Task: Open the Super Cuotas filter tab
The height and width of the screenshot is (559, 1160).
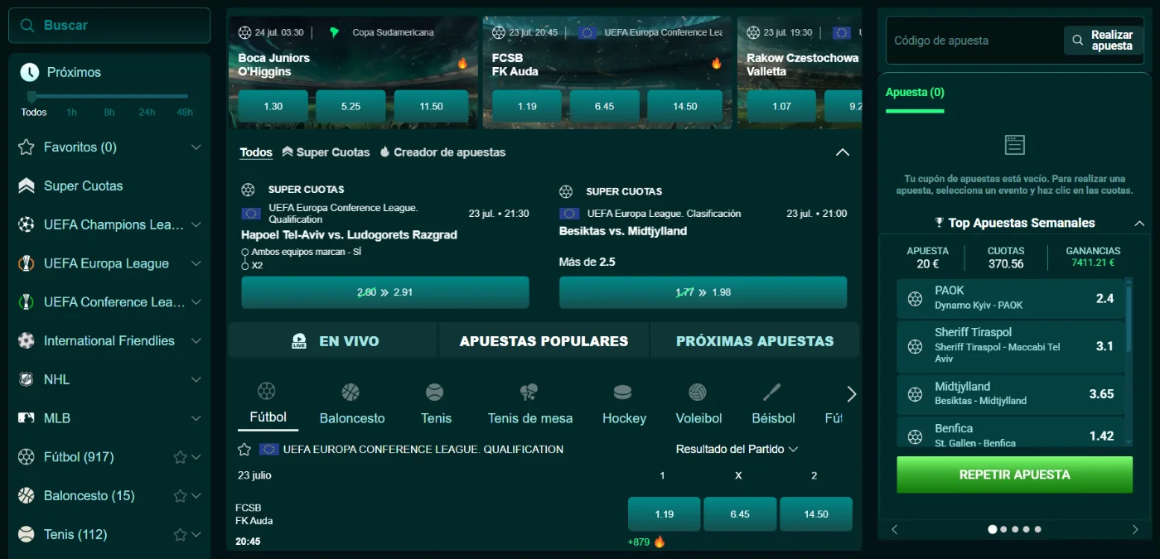Action: [x=326, y=152]
